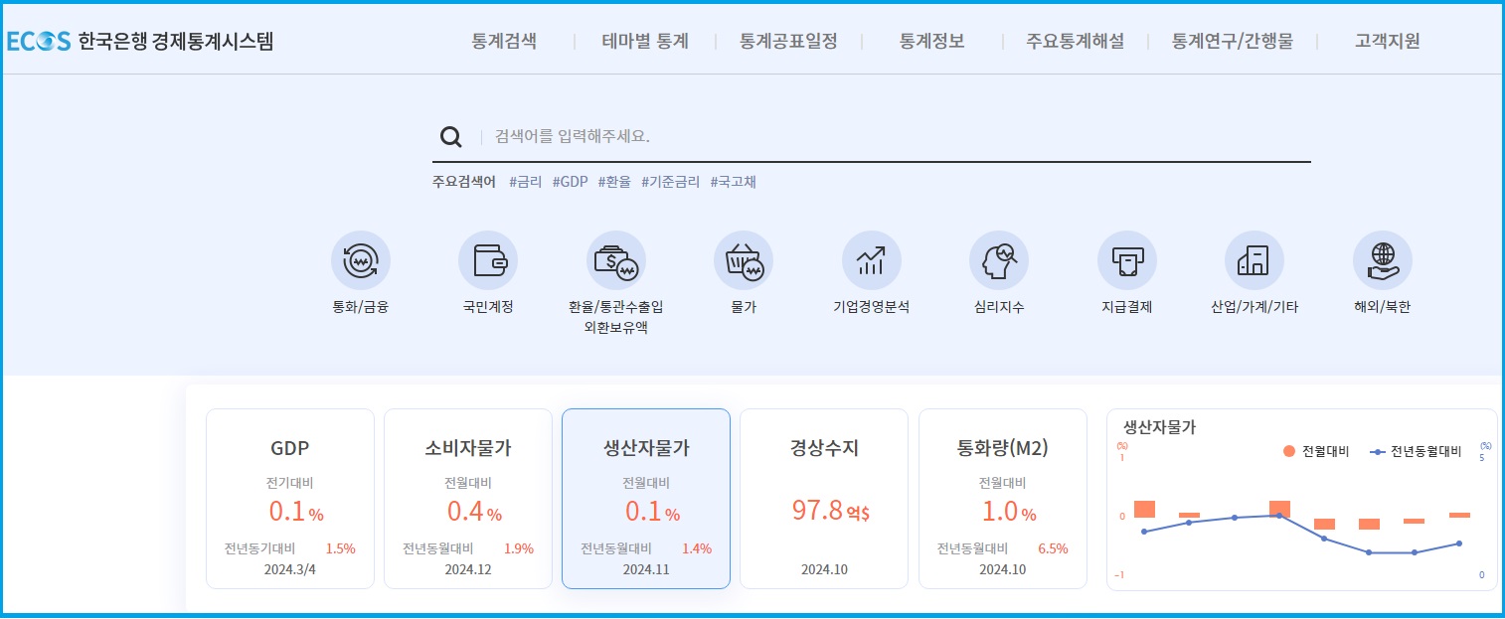Screen dimensions: 1505x619
Task: Open the 기업경영분석 analysis icon
Action: 871,260
